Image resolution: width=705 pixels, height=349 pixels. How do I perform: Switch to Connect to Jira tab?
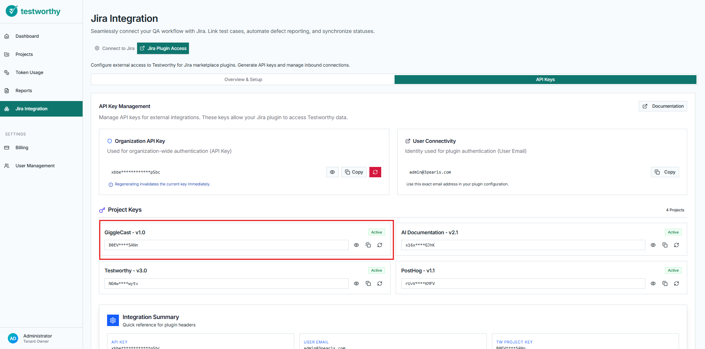point(114,48)
